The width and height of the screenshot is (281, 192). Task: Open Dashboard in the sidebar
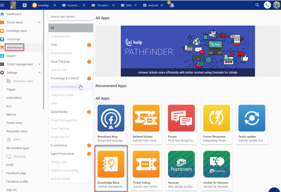tap(14, 14)
